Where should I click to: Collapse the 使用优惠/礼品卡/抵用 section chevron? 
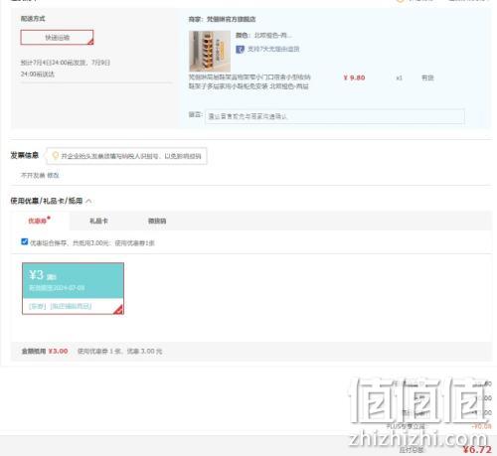click(x=88, y=201)
